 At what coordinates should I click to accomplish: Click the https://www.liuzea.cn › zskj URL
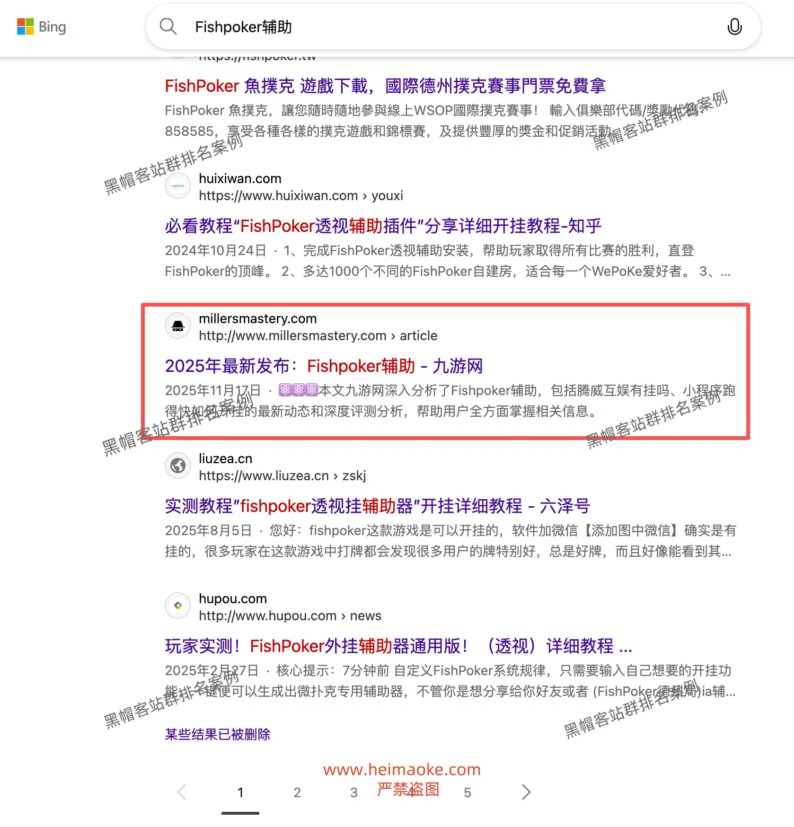[x=282, y=476]
